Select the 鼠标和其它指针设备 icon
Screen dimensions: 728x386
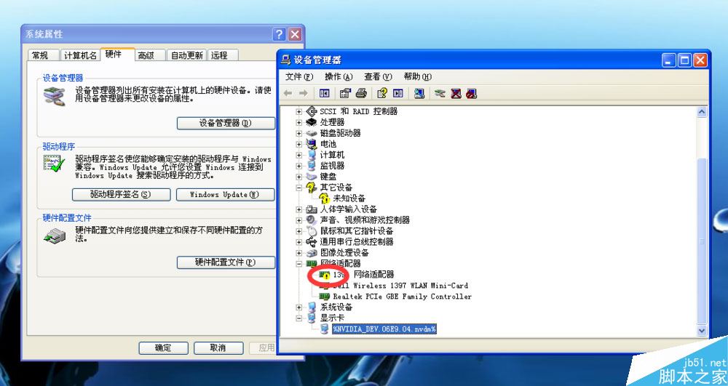(x=312, y=230)
